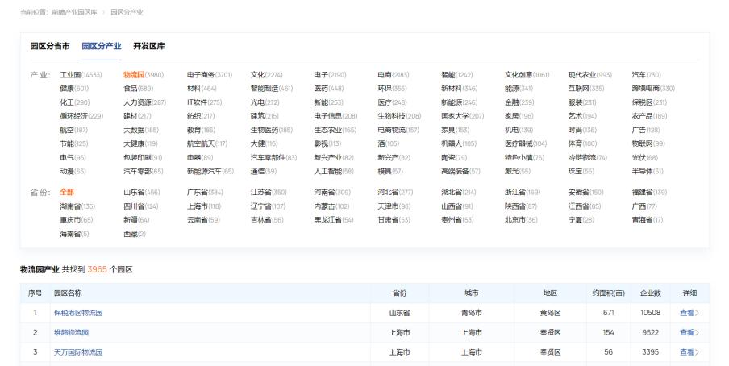This screenshot has height=366, width=729.
Task: Filter by 电子商务 industry
Action: click(209, 75)
